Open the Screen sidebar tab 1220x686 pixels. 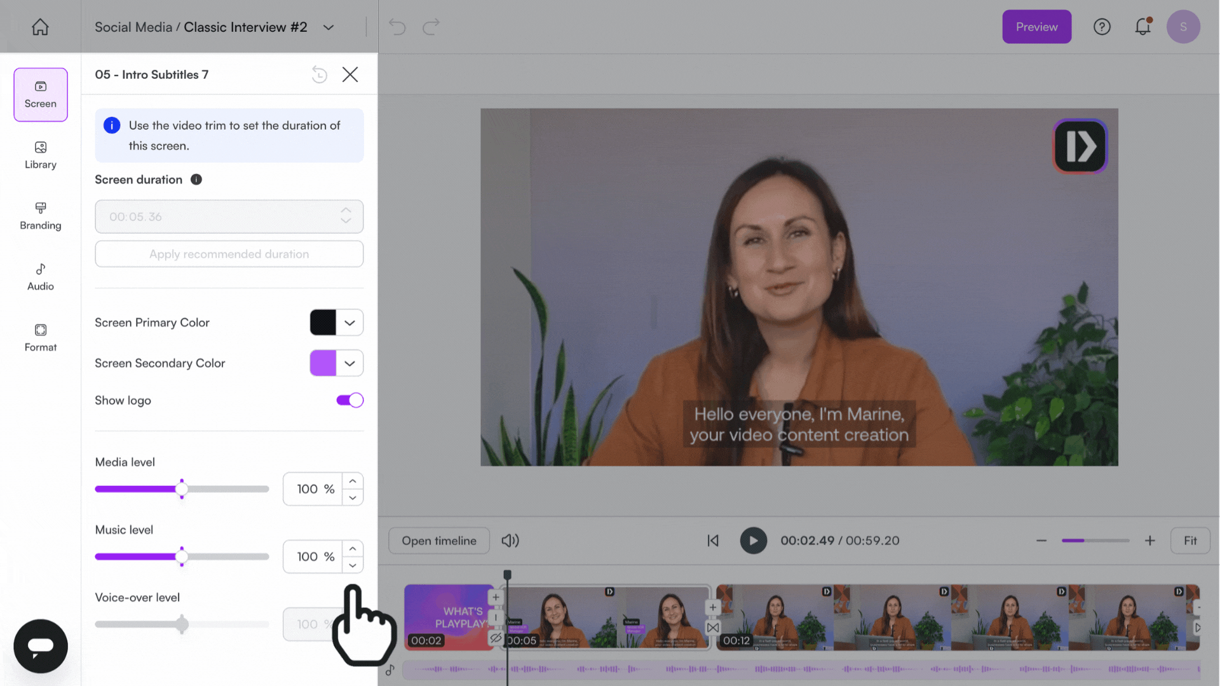41,95
